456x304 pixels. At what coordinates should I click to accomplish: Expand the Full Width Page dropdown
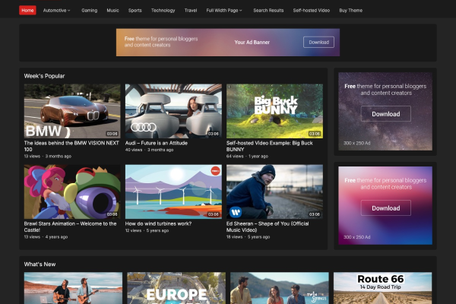point(224,10)
